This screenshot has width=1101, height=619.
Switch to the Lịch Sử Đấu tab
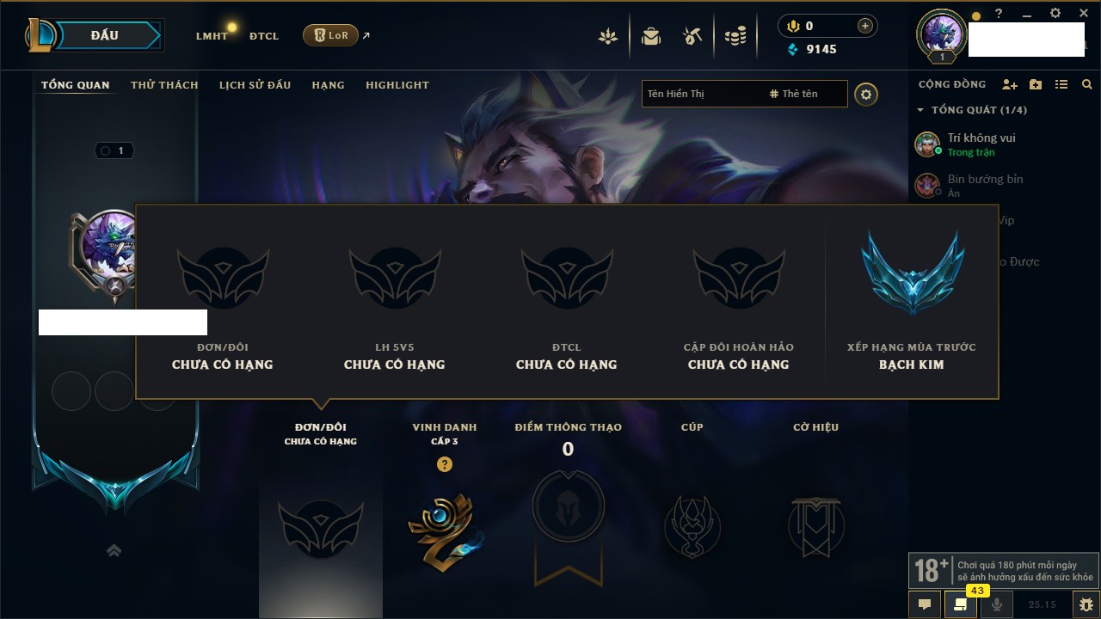point(255,85)
